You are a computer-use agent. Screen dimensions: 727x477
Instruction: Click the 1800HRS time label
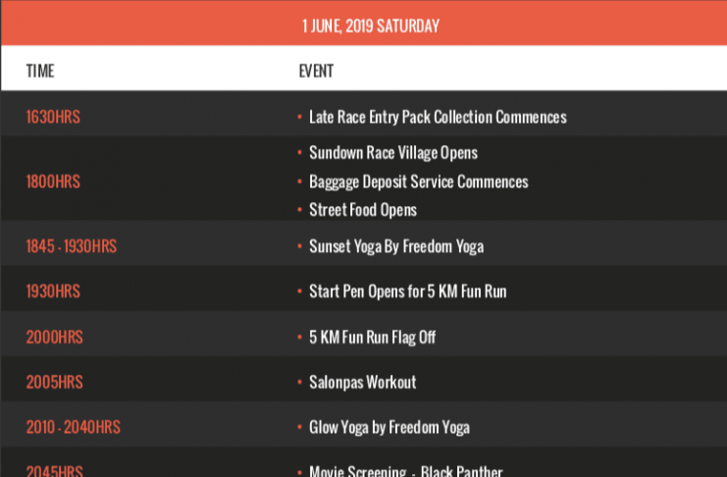53,182
